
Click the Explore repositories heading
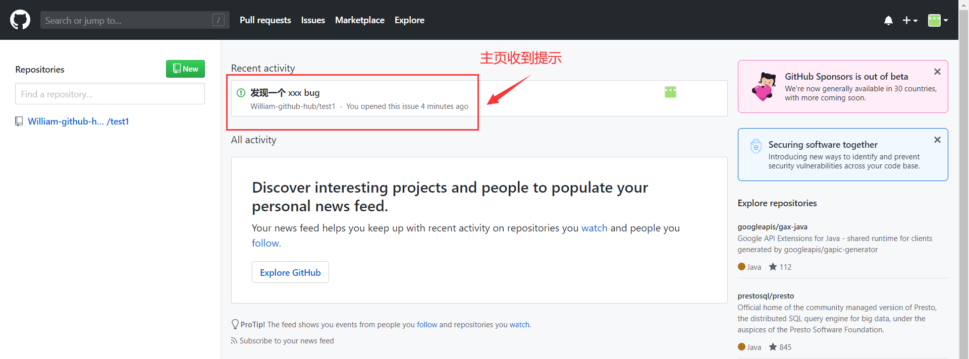pyautogui.click(x=777, y=203)
